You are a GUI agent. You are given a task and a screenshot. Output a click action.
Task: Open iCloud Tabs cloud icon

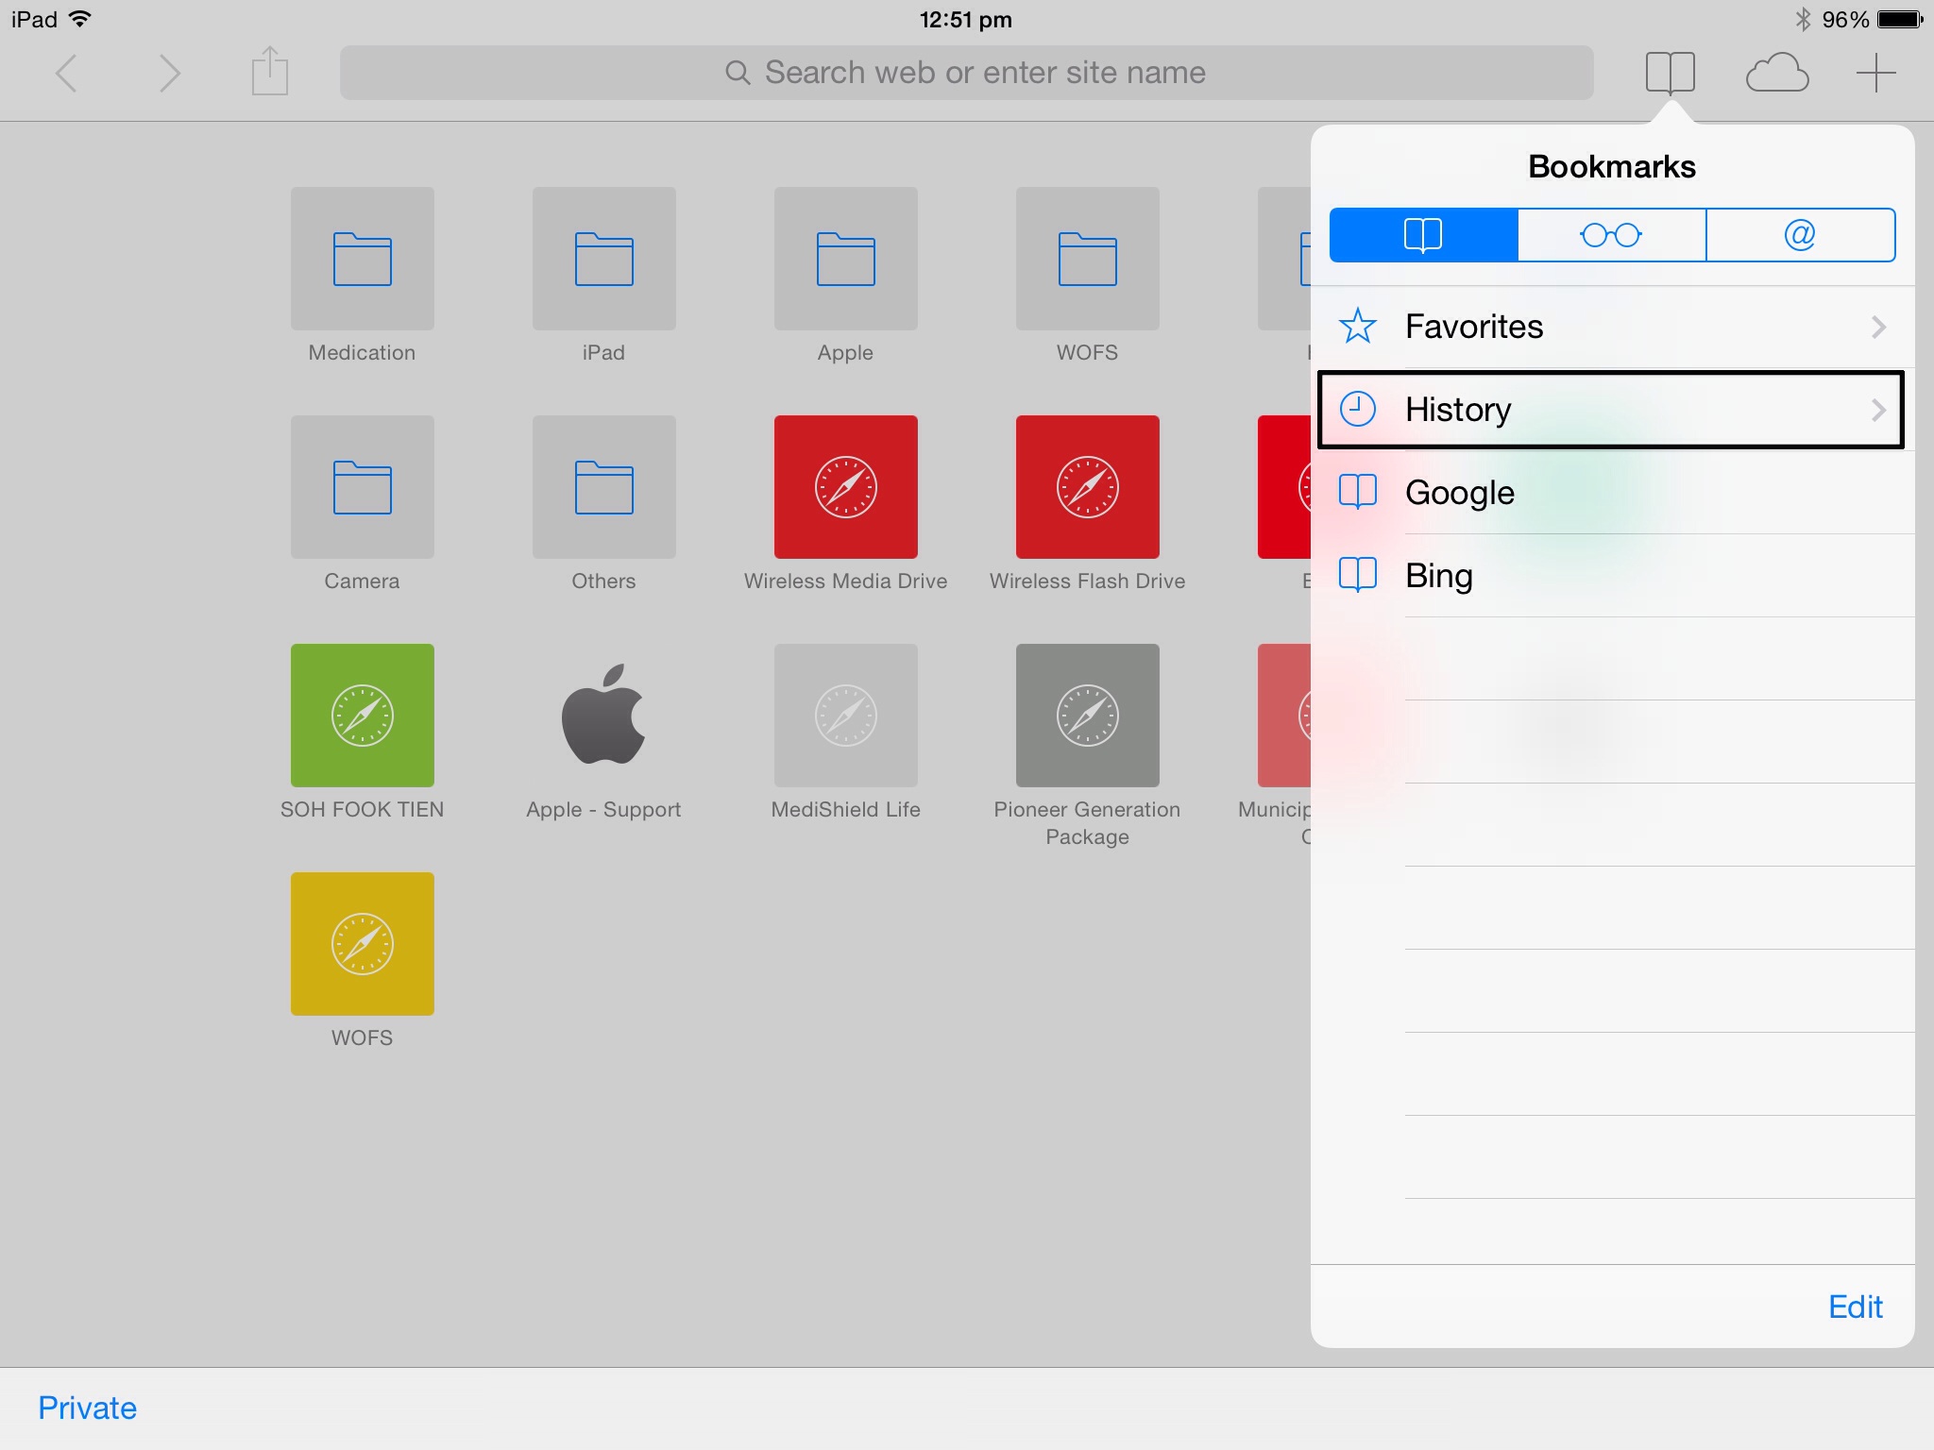pos(1776,73)
